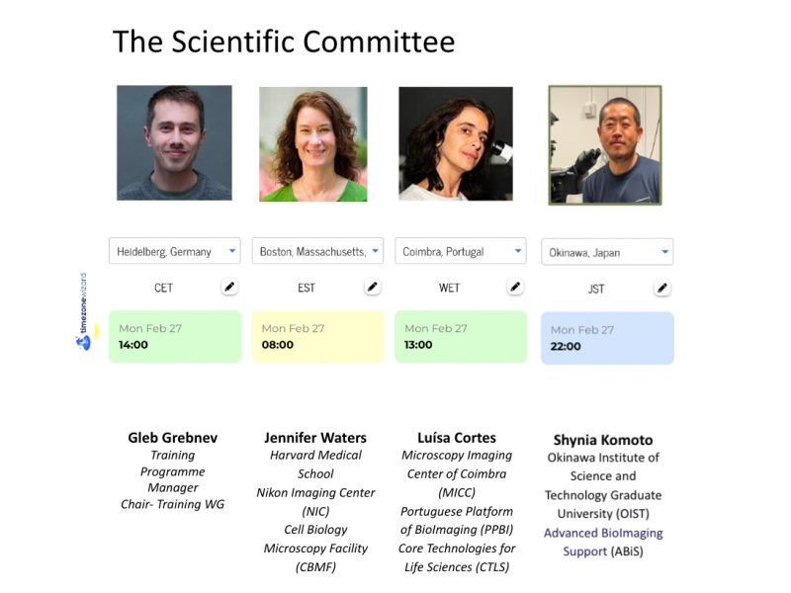Click the pencil edit icon beside CET
The height and width of the screenshot is (593, 791).
pos(229,287)
